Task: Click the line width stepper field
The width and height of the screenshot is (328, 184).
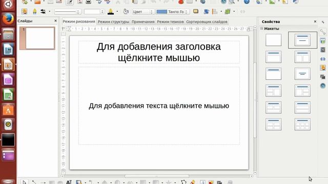Action: [x=94, y=12]
